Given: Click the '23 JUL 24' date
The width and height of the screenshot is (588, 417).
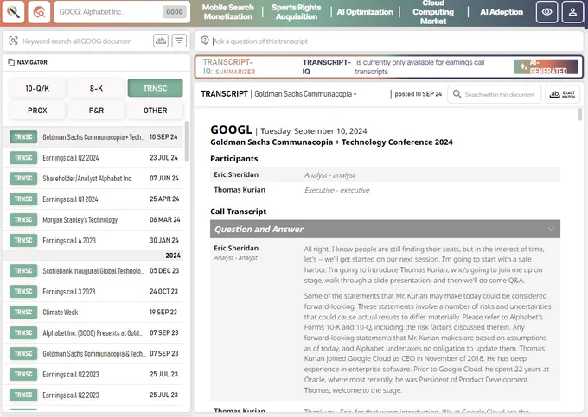Looking at the screenshot, I should (163, 158).
